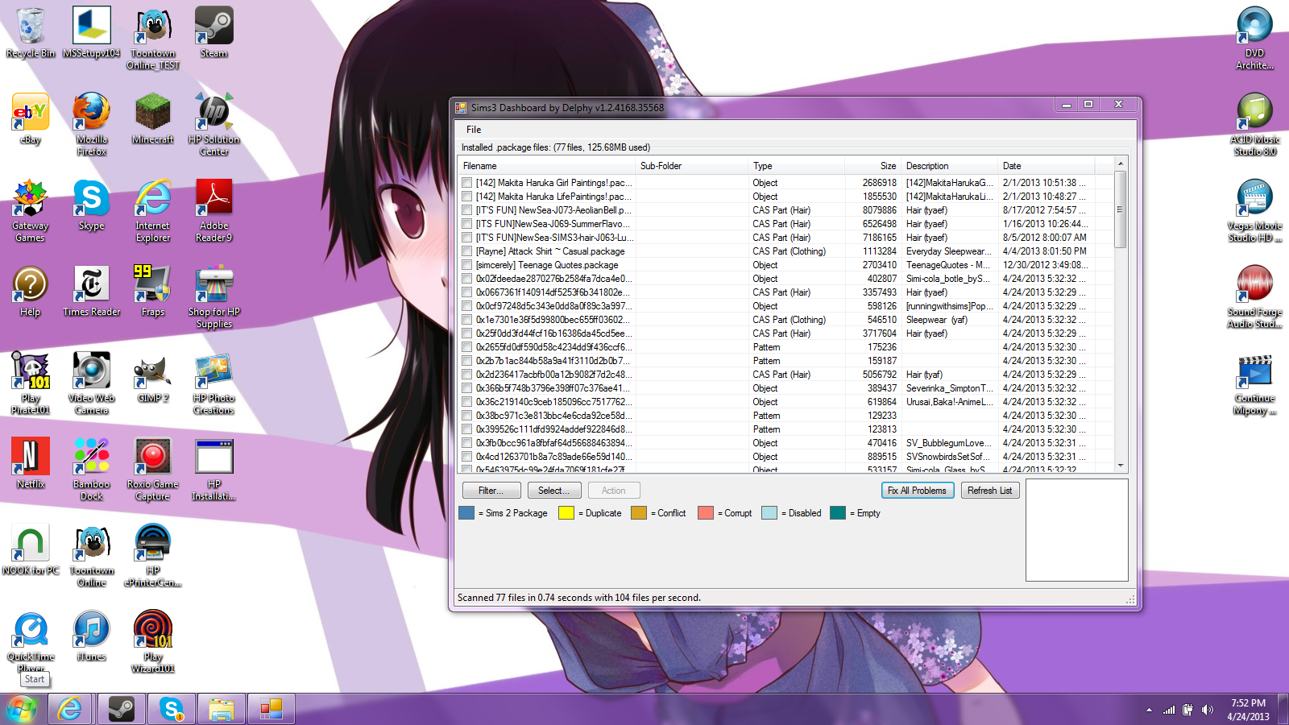Open Play Wizard101 desktop shortcut
This screenshot has width=1289, height=725.
[153, 641]
